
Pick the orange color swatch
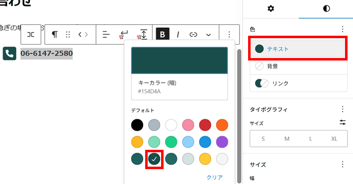(222, 125)
